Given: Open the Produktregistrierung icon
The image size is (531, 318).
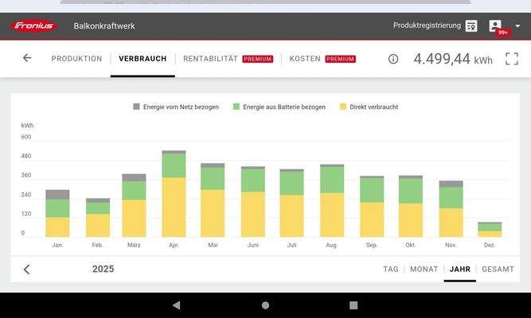Looking at the screenshot, I should point(471,26).
